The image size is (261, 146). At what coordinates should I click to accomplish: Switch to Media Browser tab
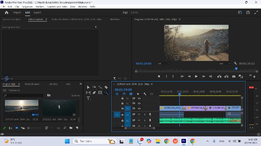coord(32,84)
